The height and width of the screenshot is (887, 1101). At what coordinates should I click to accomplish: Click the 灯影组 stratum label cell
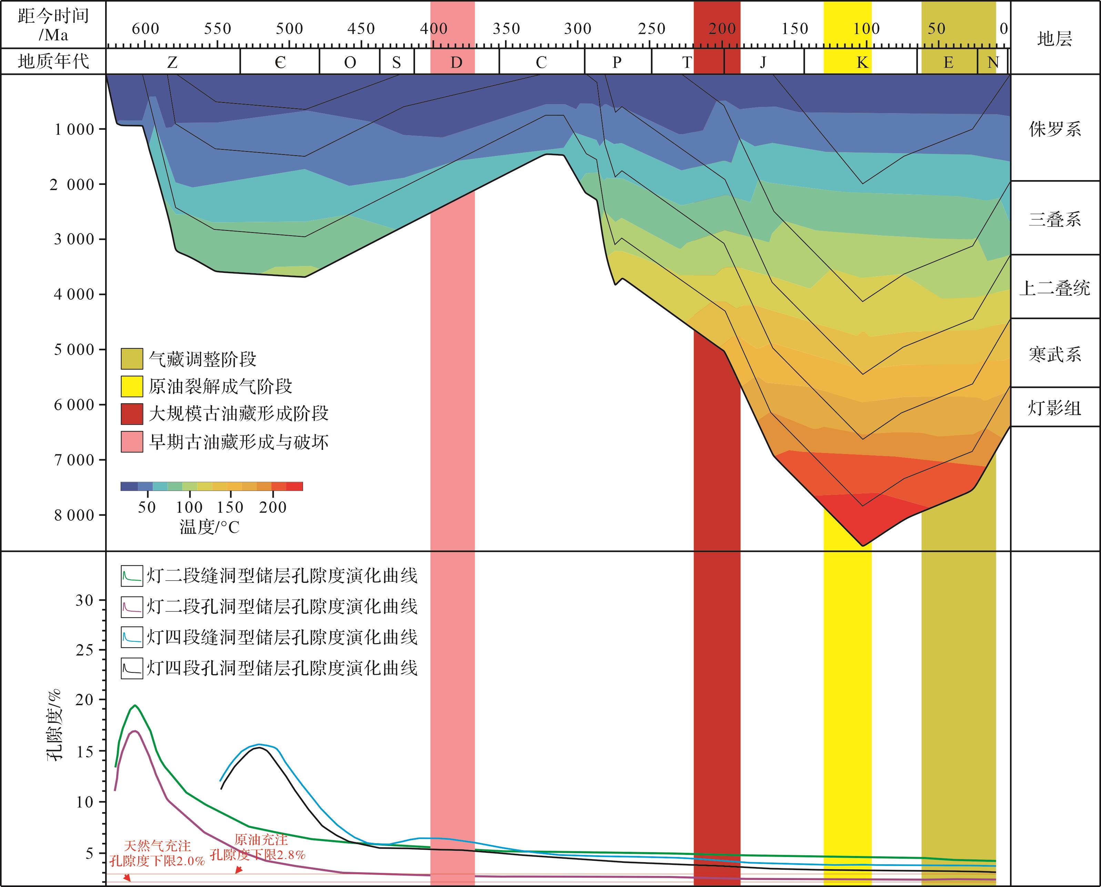tap(1054, 407)
